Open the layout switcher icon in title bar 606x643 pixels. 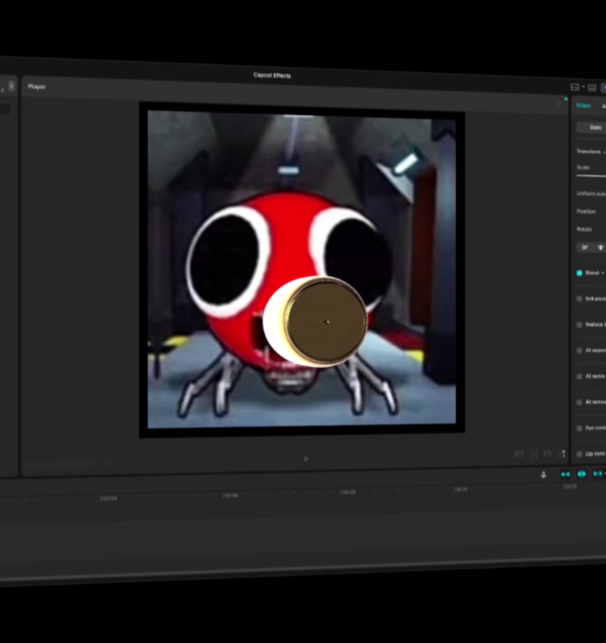575,87
